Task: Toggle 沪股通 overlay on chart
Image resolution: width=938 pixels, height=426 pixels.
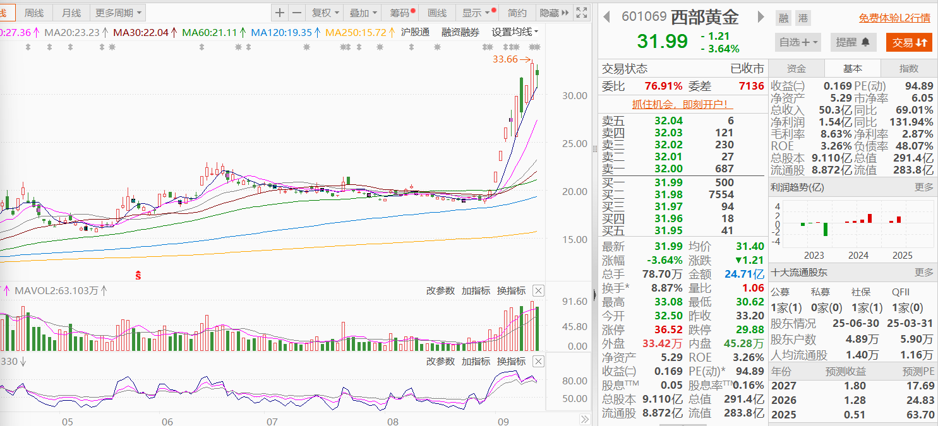Action: pyautogui.click(x=416, y=32)
